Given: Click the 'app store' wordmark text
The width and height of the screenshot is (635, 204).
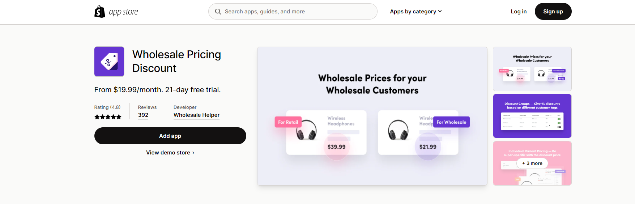Looking at the screenshot, I should click(123, 12).
